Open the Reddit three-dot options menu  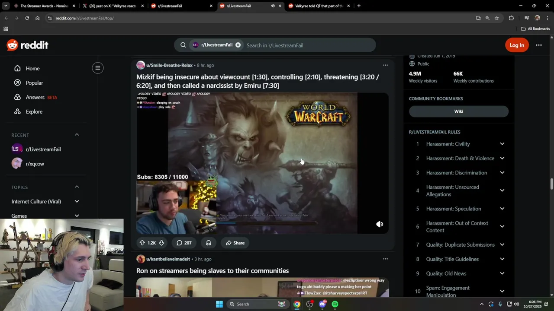tap(539, 45)
